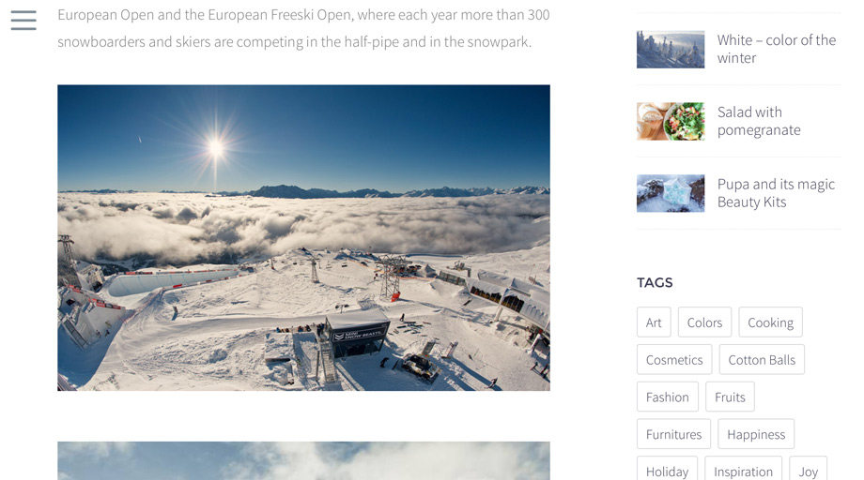Select the Cosmetics tag
This screenshot has height=480, width=864.
pos(674,360)
